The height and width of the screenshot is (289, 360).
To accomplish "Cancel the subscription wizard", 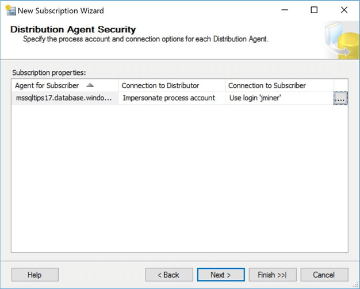I will (x=324, y=275).
